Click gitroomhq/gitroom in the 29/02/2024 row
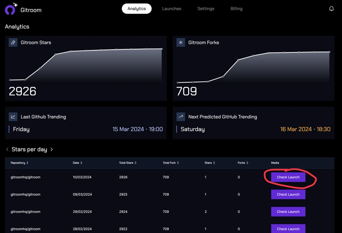342x233 pixels. tap(26, 212)
